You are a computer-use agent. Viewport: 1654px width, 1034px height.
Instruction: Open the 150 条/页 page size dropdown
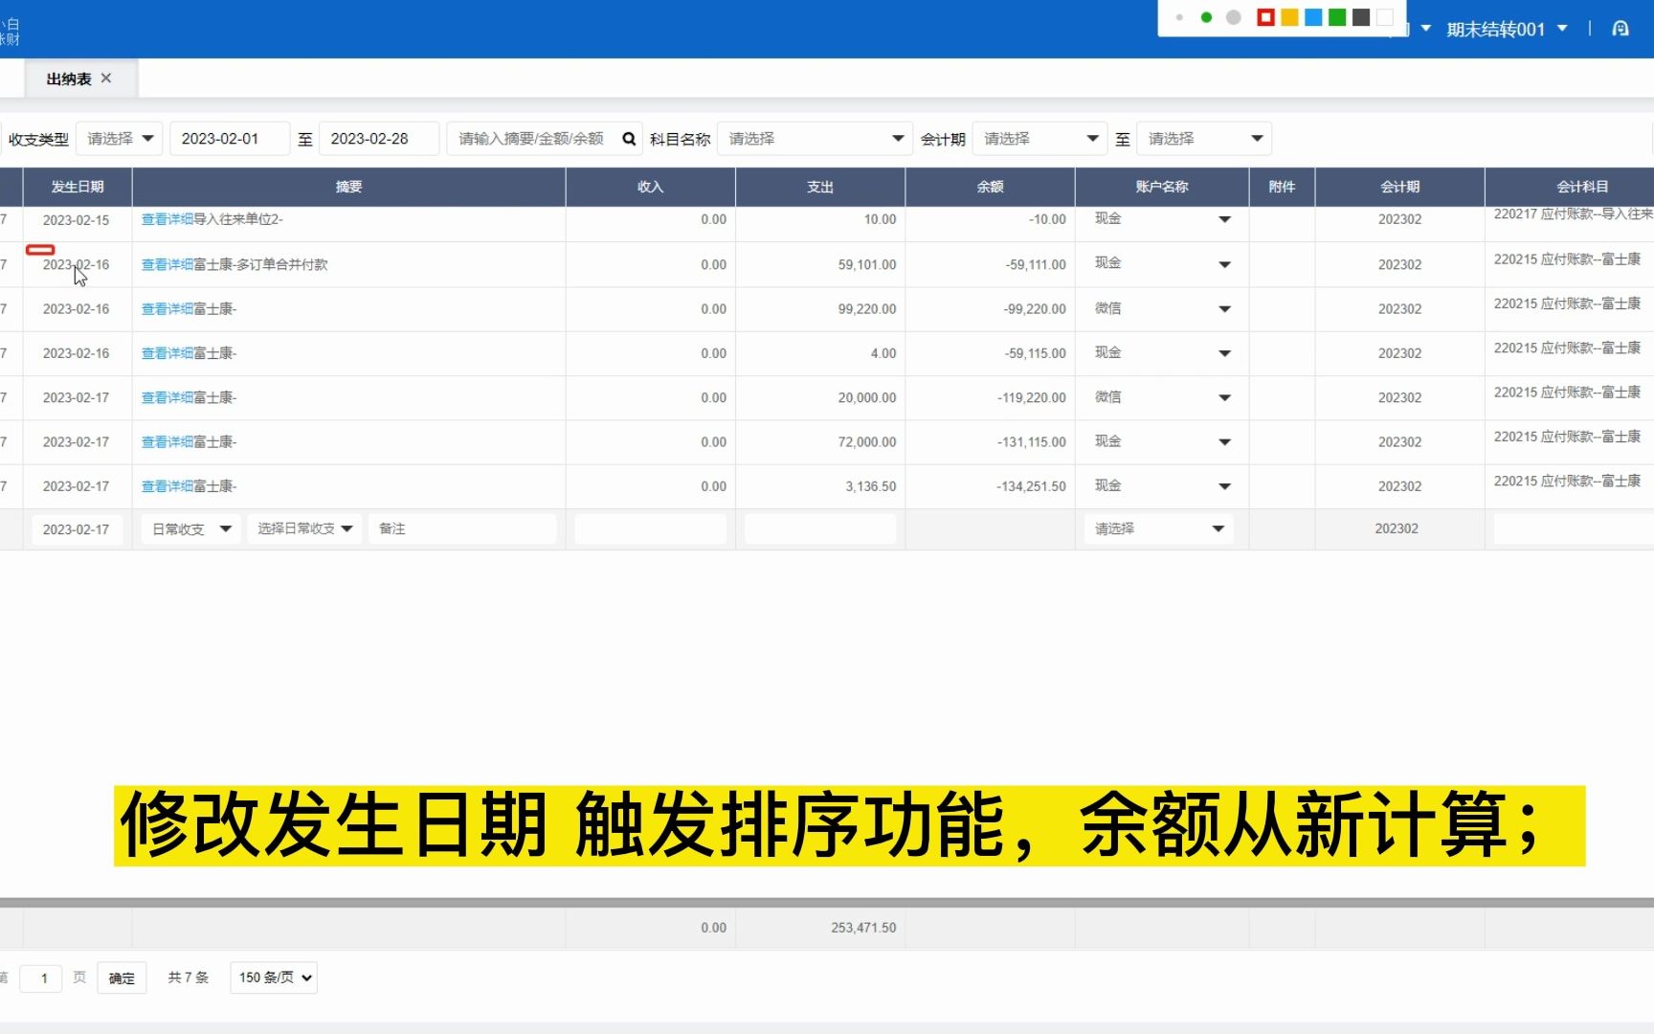(x=274, y=978)
